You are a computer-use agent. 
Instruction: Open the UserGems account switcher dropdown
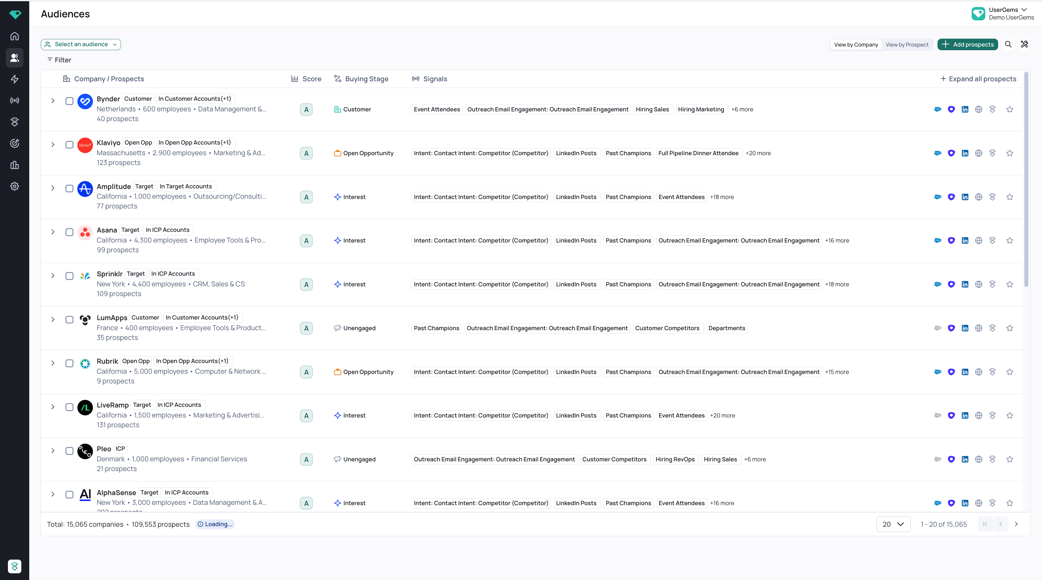pyautogui.click(x=1003, y=14)
